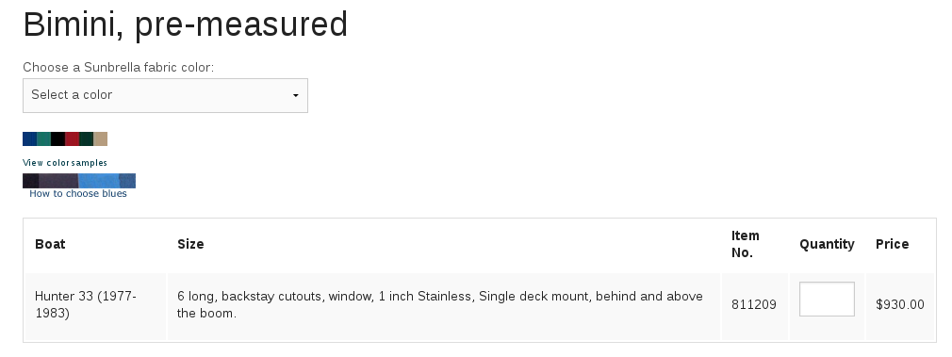The image size is (952, 357).
Task: Click the Price column header
Action: 892,244
